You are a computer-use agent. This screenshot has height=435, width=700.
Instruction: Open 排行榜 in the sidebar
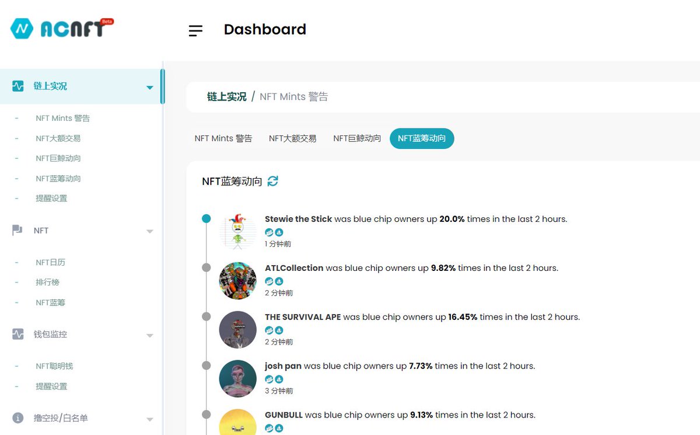tap(48, 282)
